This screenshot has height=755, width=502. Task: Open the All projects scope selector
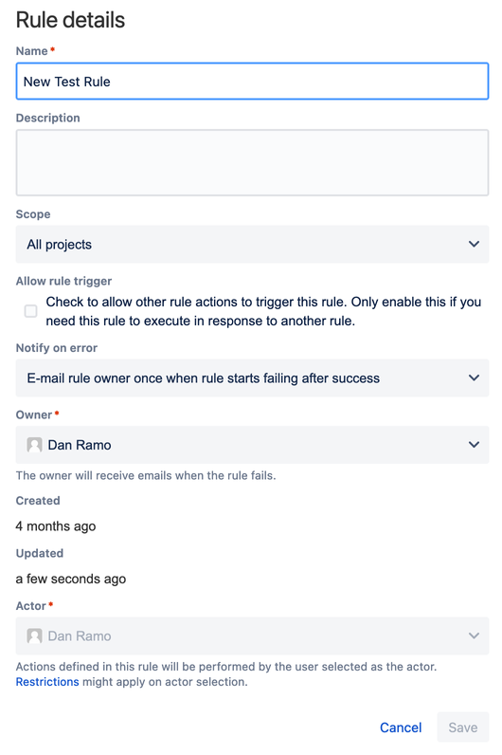point(253,244)
